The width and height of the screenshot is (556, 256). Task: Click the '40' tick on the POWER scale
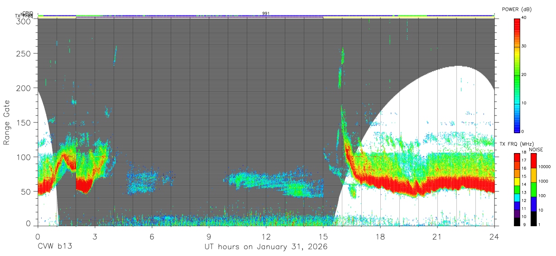(x=524, y=18)
